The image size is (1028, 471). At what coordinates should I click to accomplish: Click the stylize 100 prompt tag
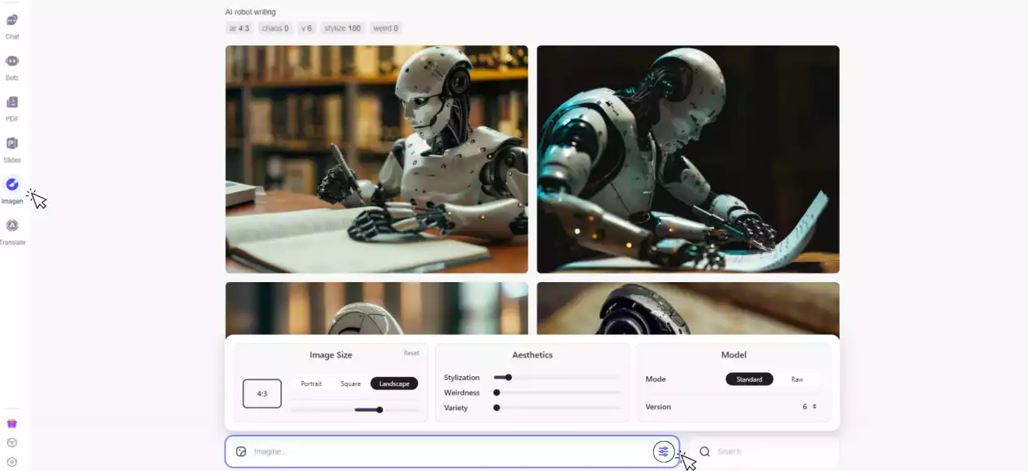pos(342,28)
